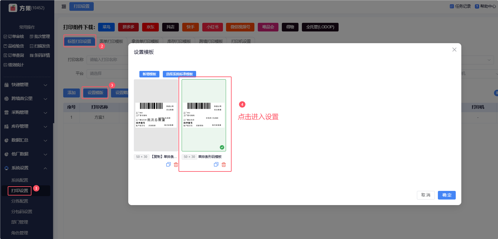Open the 平台 select dropdown
The height and width of the screenshot is (239, 498).
pos(107,73)
